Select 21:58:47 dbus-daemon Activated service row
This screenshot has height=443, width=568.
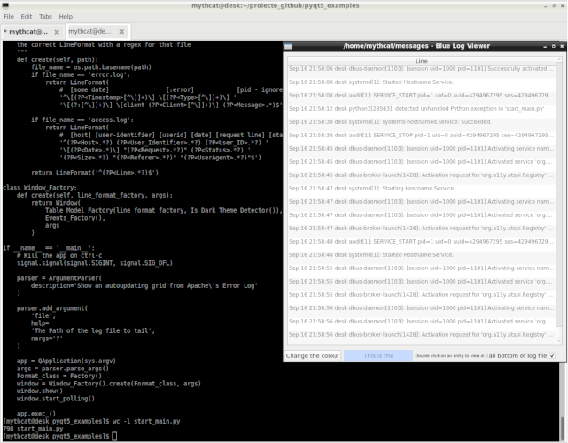(422, 215)
